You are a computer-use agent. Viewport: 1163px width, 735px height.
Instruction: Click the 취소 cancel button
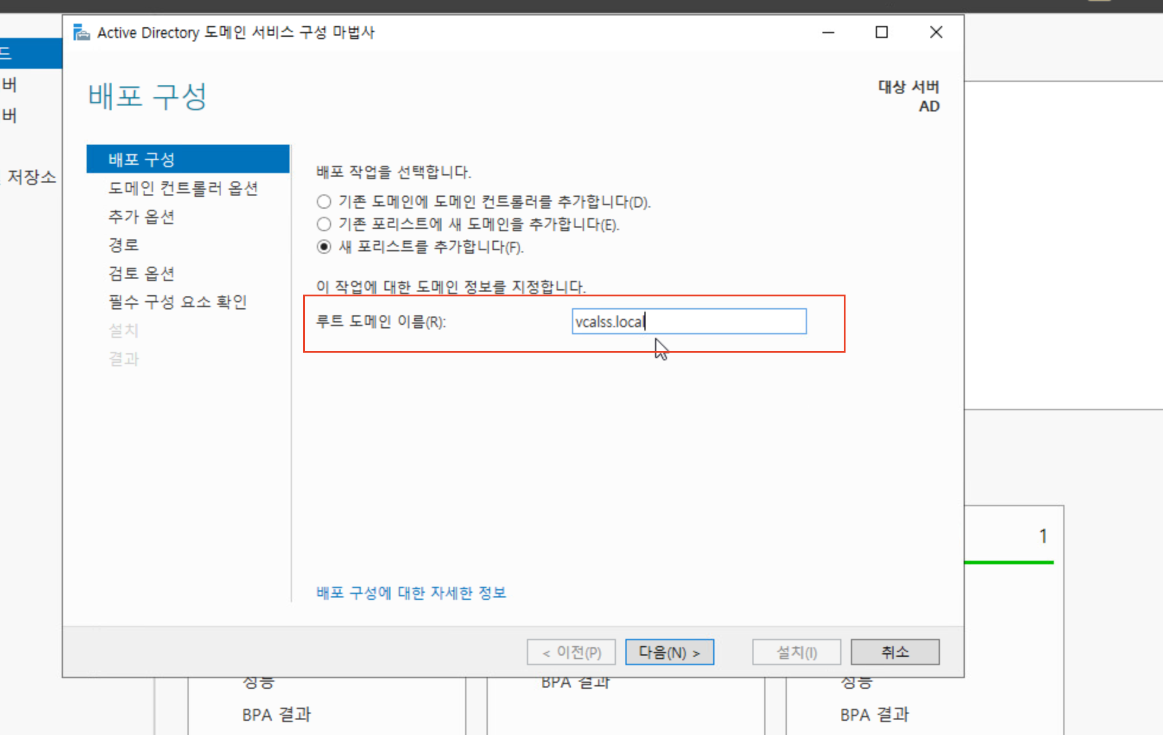(x=894, y=652)
